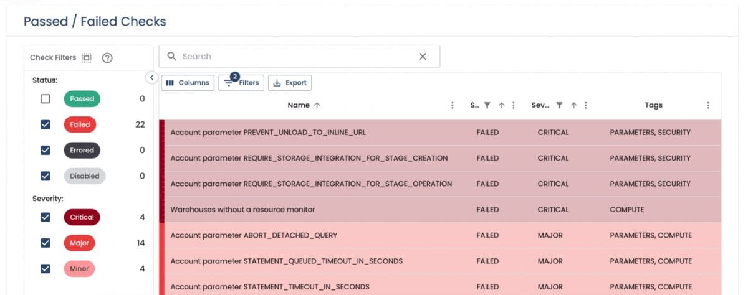Click the red Failed badge

coord(80,124)
